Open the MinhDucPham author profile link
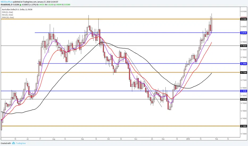This screenshot has width=248, height=146. pos(6,2)
